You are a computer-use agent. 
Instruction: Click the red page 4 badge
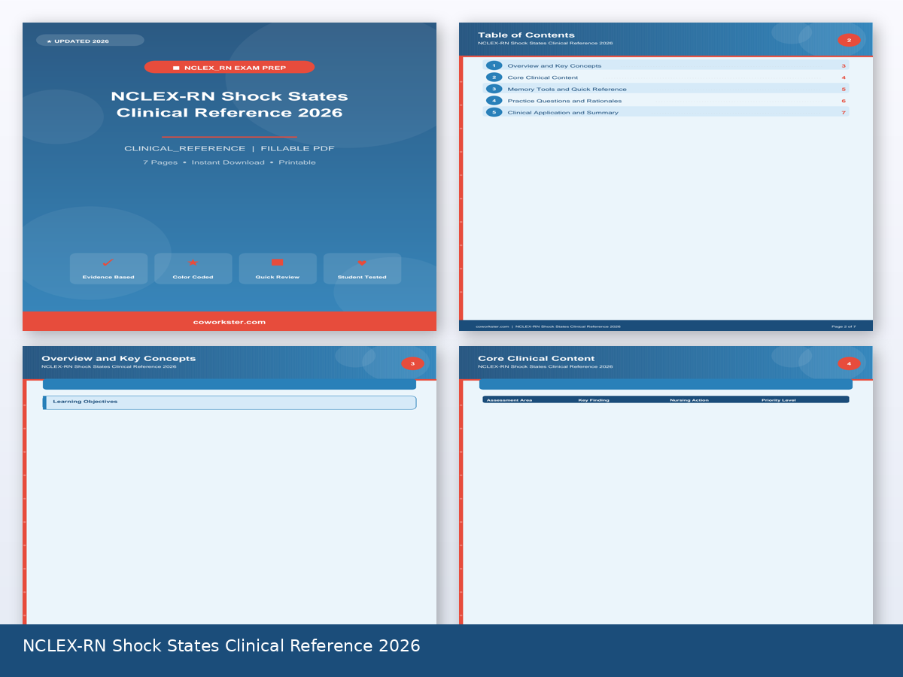coord(849,363)
